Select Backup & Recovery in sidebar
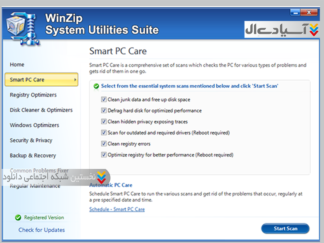Viewport: 324px width, 243px height. (33, 156)
